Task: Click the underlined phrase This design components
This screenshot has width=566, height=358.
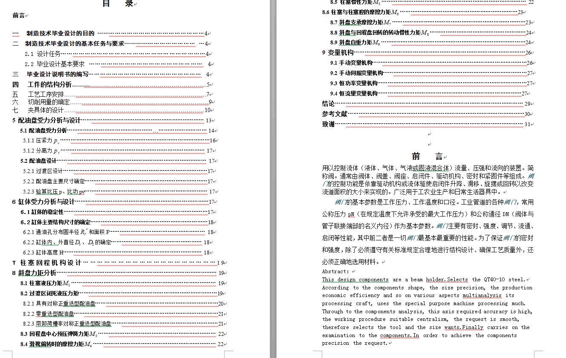Action: click(x=355, y=280)
